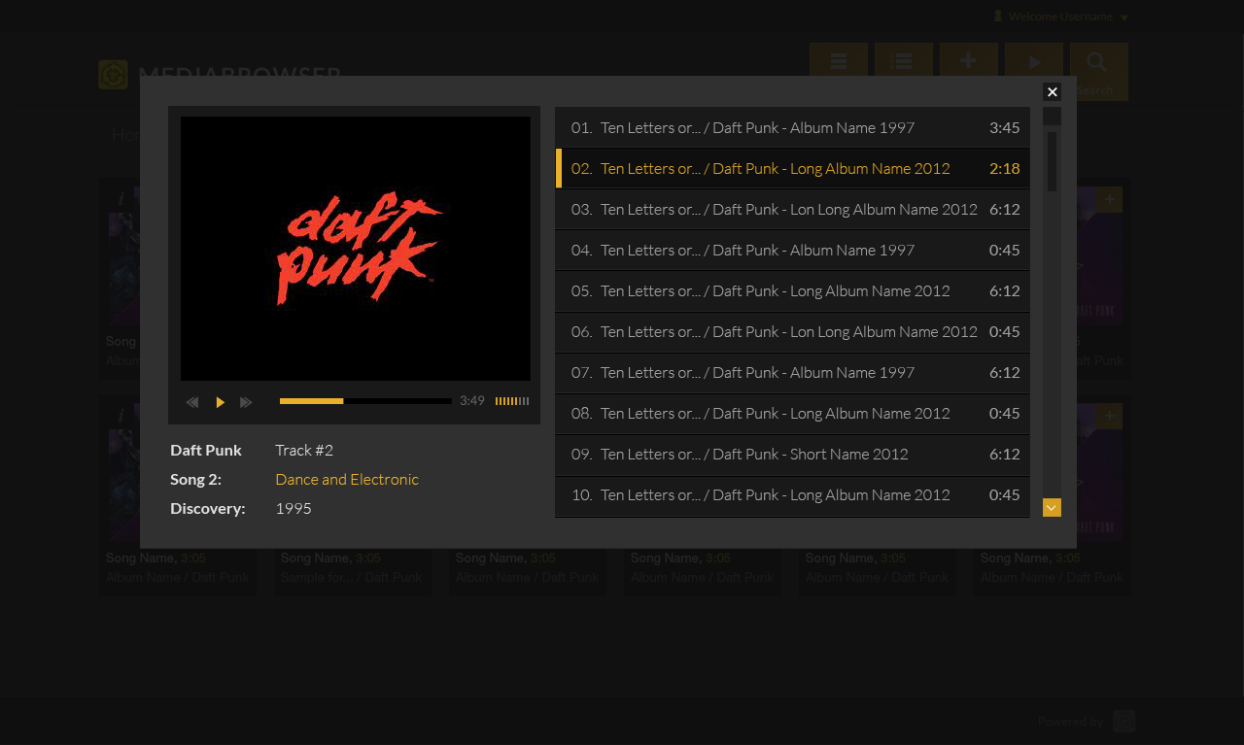1244x745 pixels.
Task: Click the play button in top toolbar
Action: point(1034,60)
